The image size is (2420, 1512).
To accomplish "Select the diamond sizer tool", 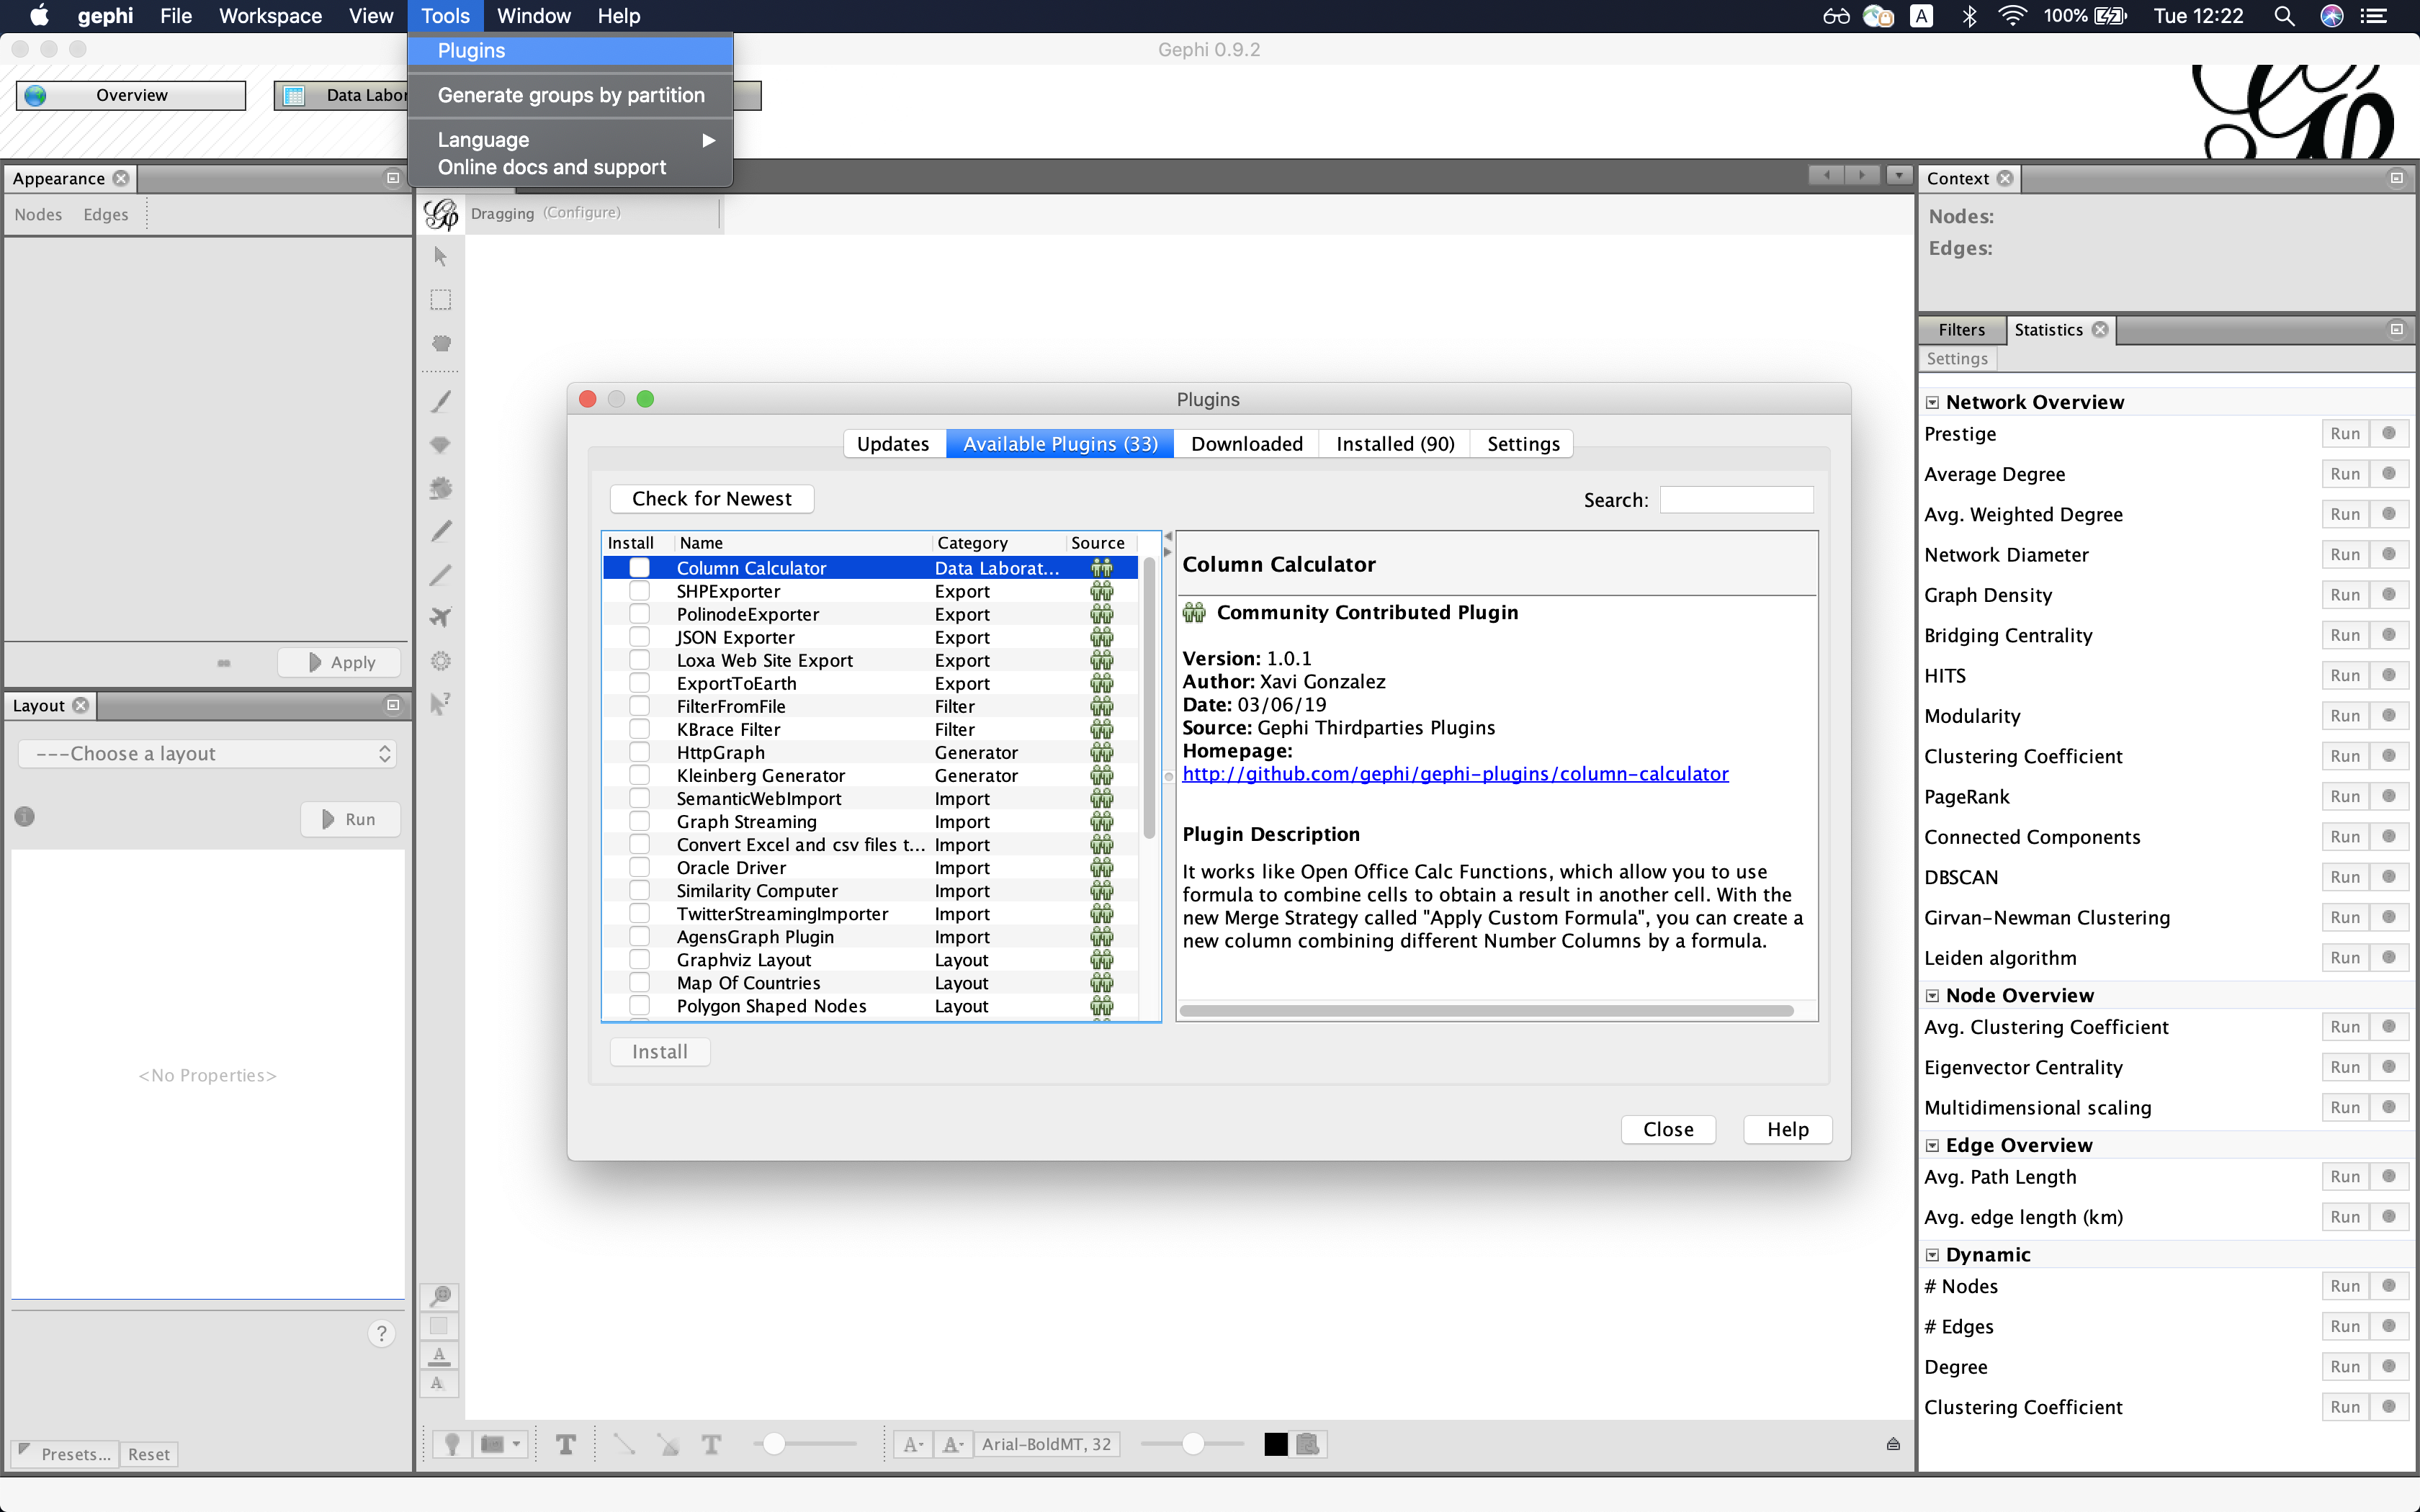I will (x=440, y=445).
